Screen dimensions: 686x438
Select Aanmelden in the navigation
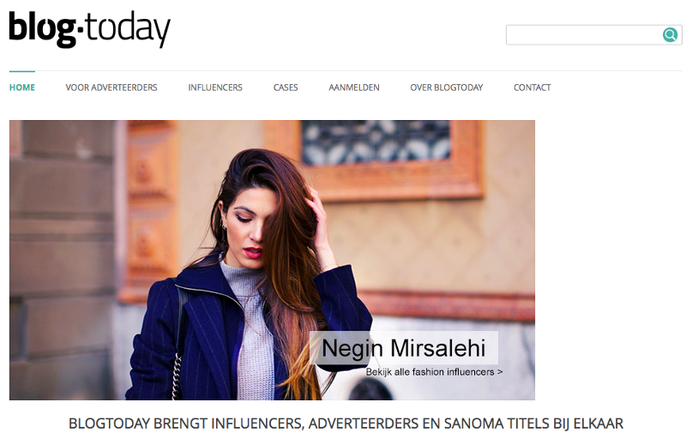coord(354,87)
